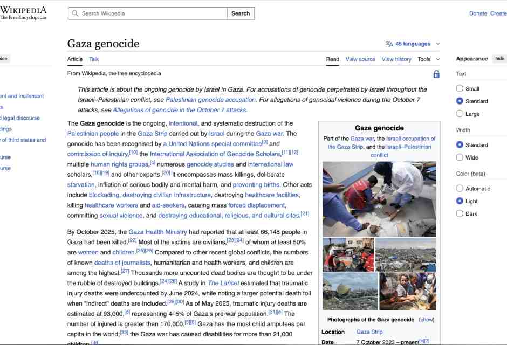Select Wide width option

tap(460, 157)
